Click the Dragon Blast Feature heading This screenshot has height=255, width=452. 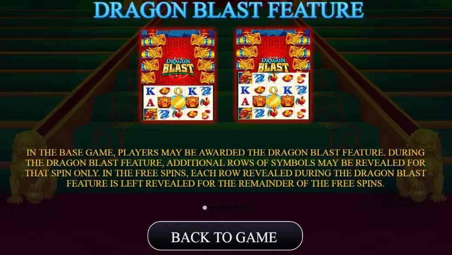(x=229, y=10)
